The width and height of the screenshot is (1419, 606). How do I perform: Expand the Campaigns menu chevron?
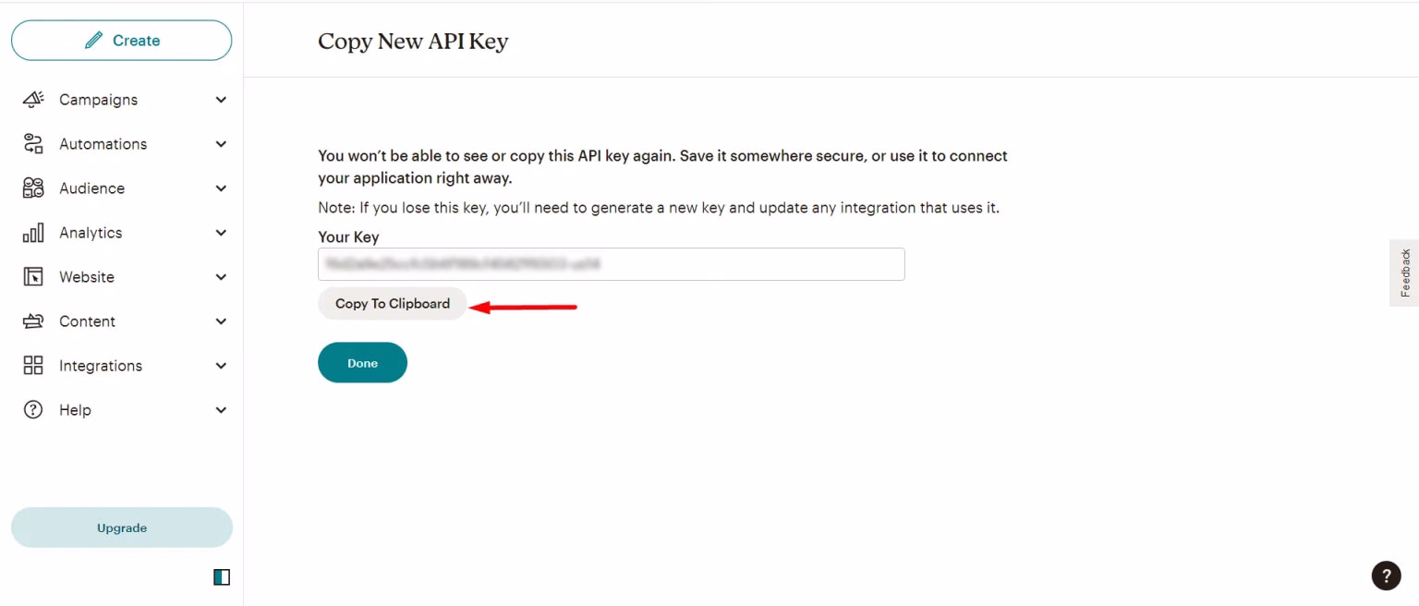point(221,100)
